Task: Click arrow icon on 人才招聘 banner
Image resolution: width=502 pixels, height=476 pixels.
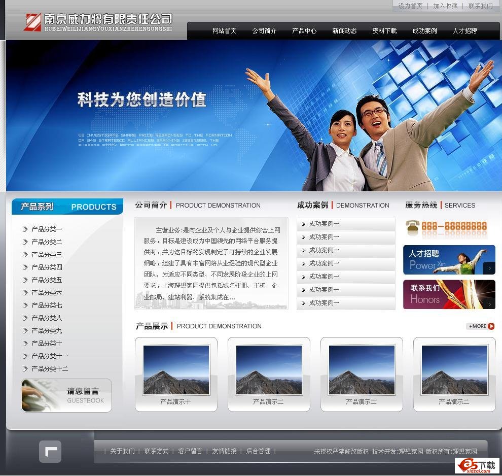Action: point(489,268)
